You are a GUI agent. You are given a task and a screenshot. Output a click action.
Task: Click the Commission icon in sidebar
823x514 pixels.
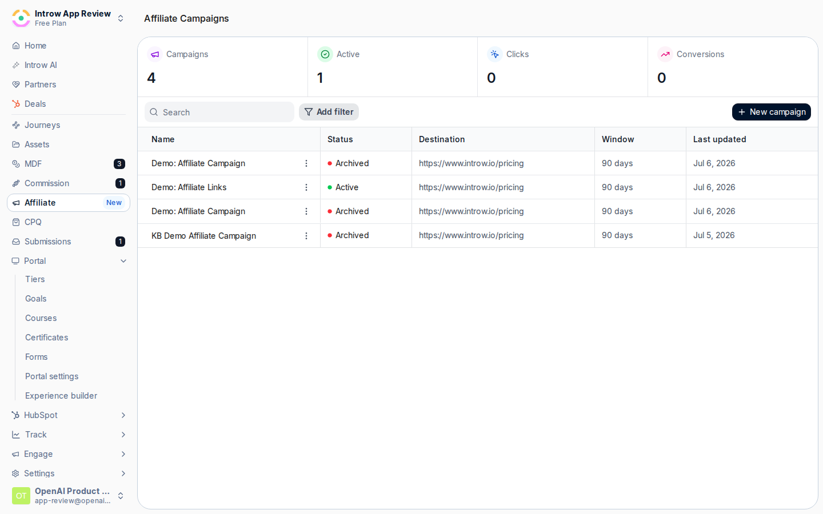(x=16, y=183)
